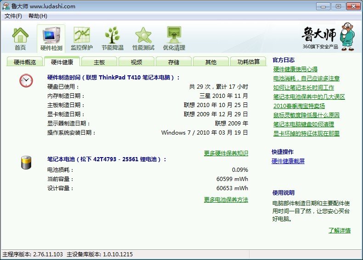
Task: Click the Windows 7 install date value
Action: tap(204, 133)
